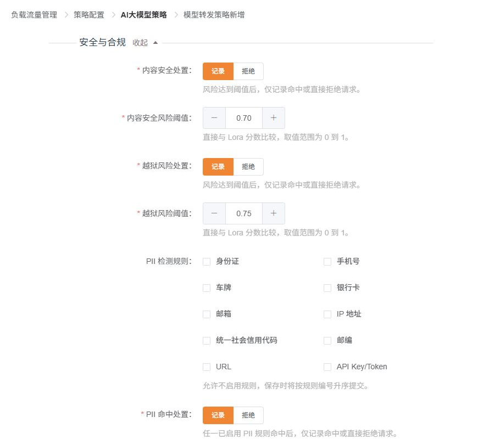Select 记录 for 越狱风险处置
478x445 pixels.
coord(218,167)
